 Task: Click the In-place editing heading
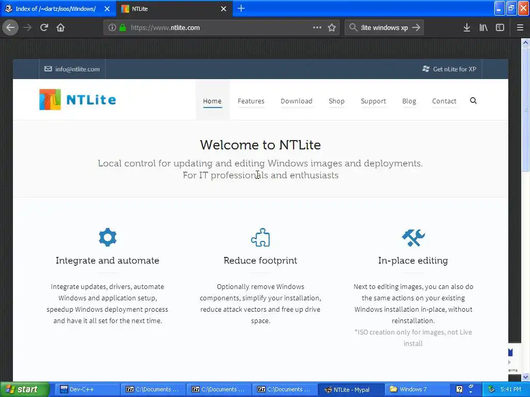click(x=413, y=261)
